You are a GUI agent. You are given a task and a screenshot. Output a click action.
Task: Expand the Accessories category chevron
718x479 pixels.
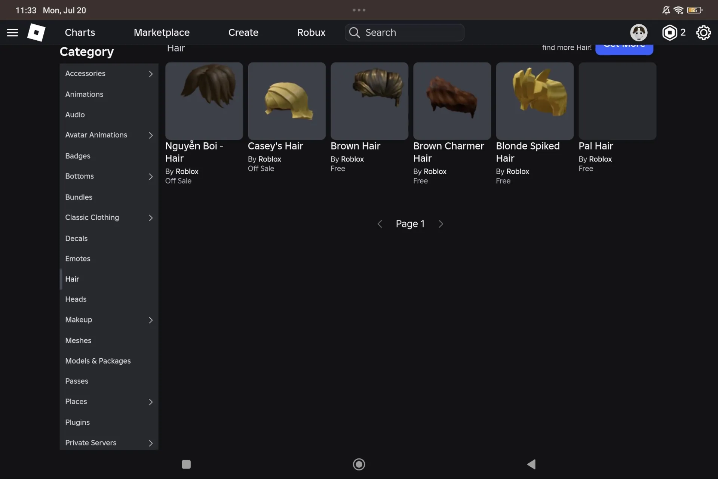151,74
